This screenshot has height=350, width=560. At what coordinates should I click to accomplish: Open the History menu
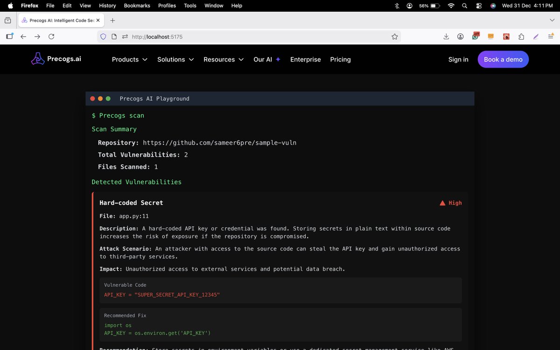(107, 6)
